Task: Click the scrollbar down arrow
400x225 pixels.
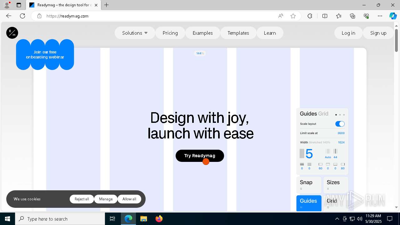Action: click(396, 207)
